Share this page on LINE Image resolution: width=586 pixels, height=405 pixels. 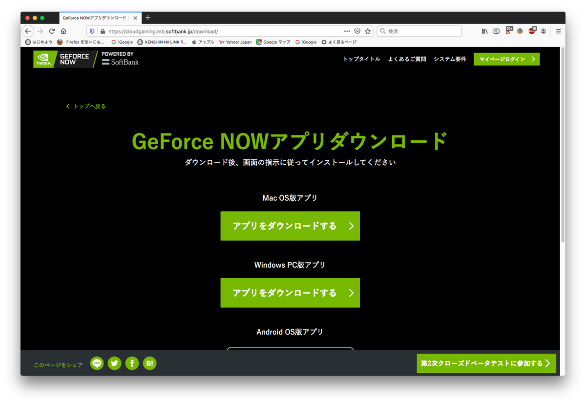(x=97, y=363)
